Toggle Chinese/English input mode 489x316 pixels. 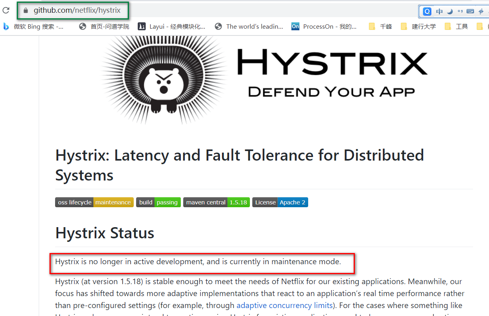point(439,12)
